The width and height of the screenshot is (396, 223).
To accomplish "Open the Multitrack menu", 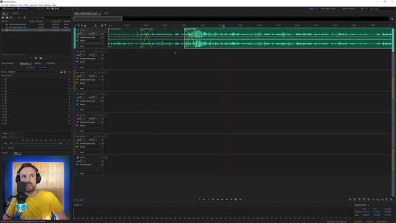I will [x=13, y=5].
